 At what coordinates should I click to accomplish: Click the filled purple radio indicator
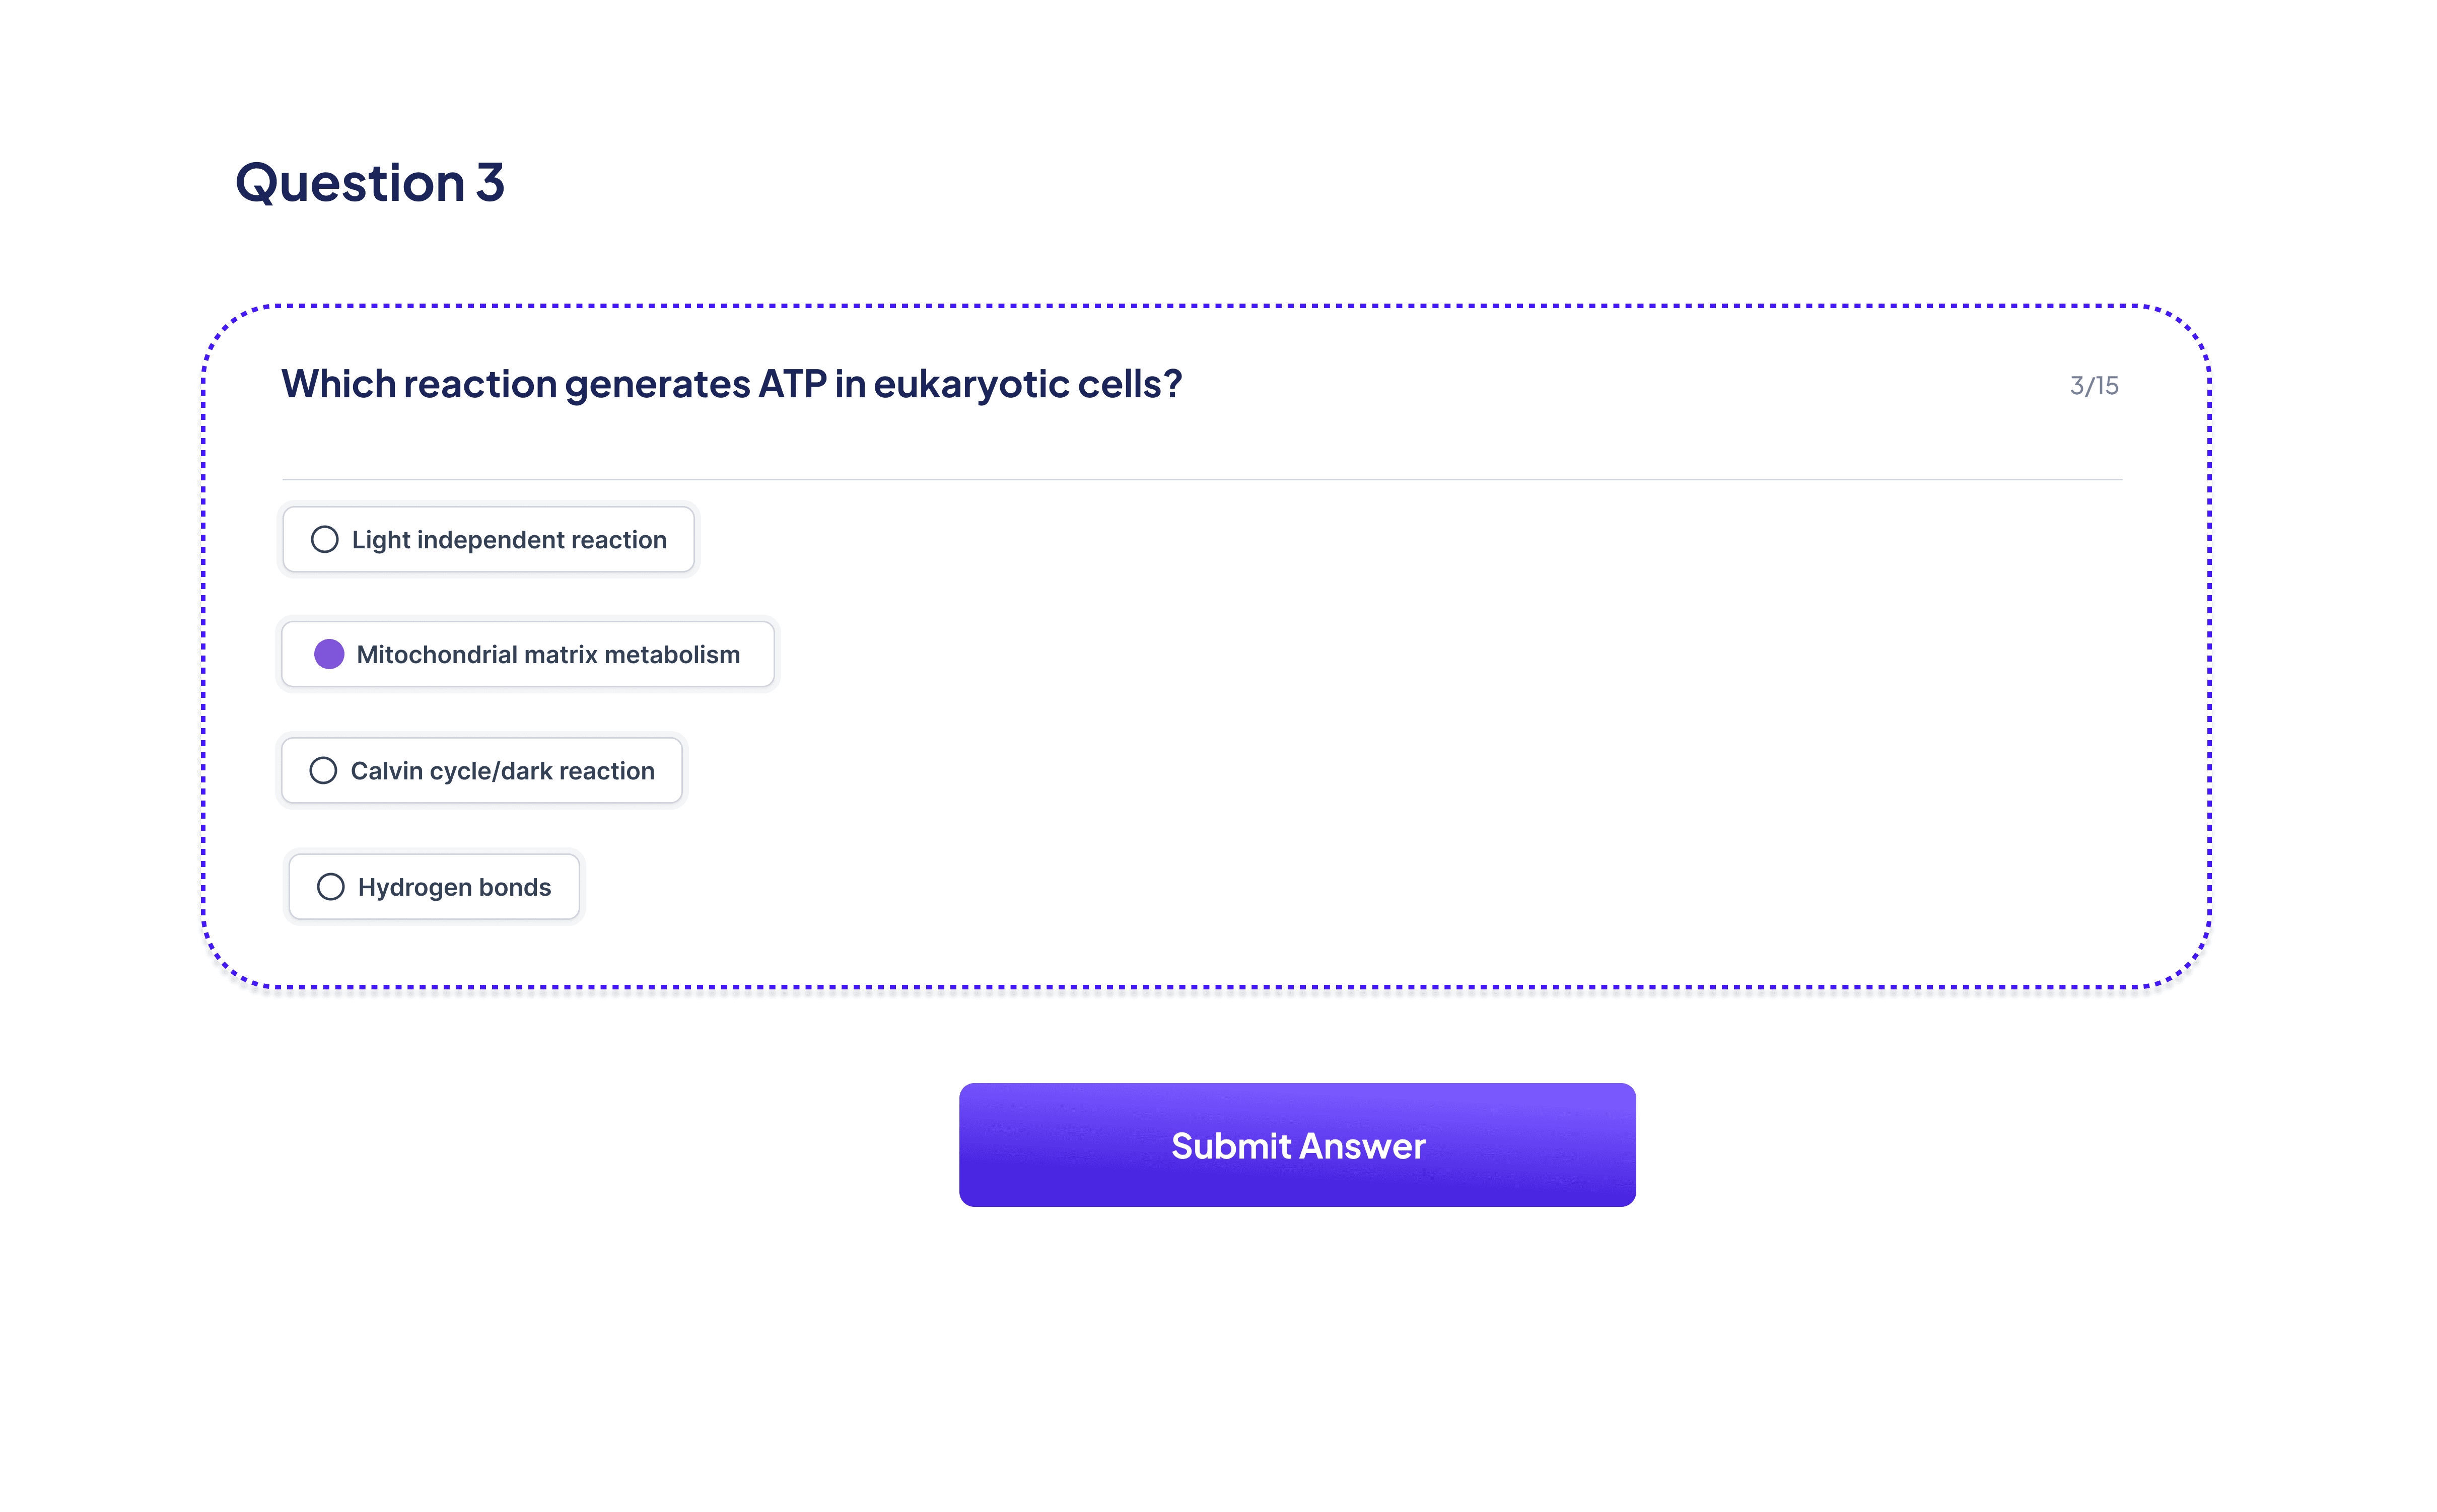click(329, 654)
